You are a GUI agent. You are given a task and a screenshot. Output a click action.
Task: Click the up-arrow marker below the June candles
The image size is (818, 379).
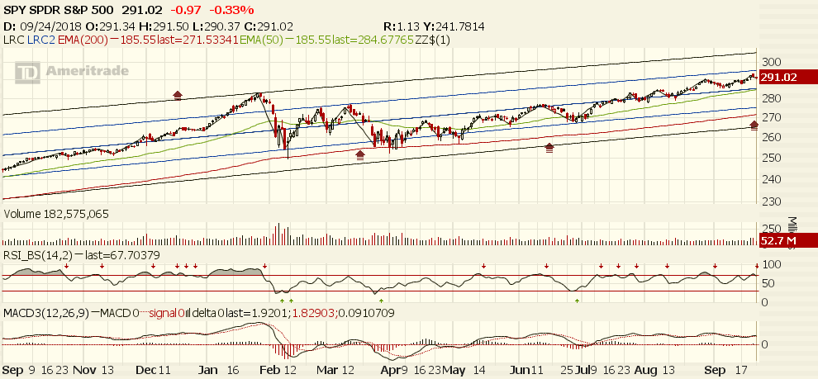pos(549,148)
